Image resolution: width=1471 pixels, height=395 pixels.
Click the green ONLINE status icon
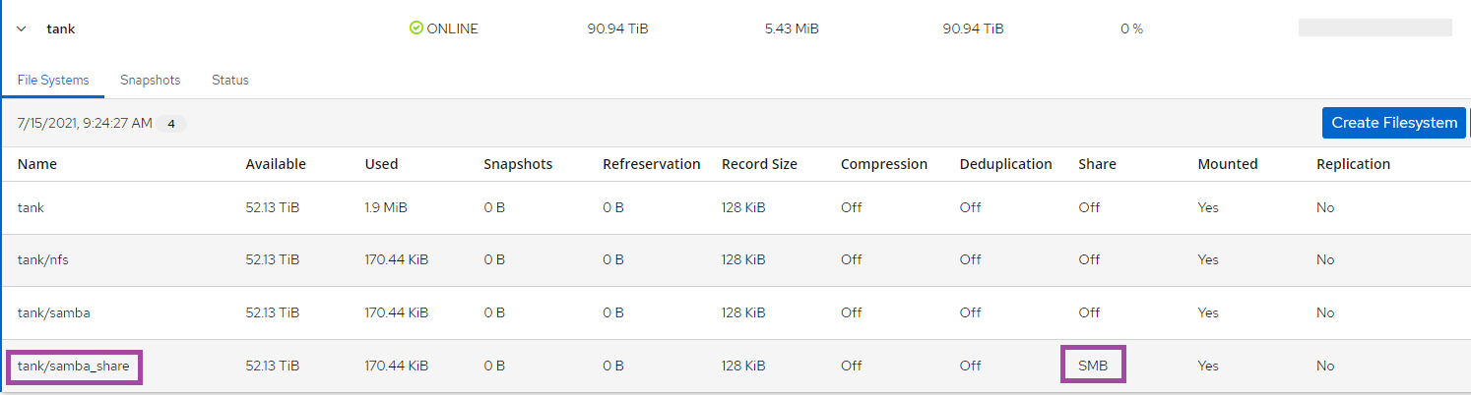[x=416, y=28]
